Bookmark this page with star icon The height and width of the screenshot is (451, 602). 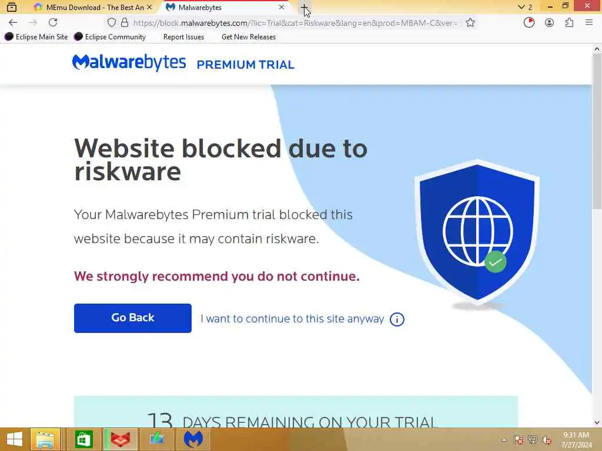click(470, 23)
